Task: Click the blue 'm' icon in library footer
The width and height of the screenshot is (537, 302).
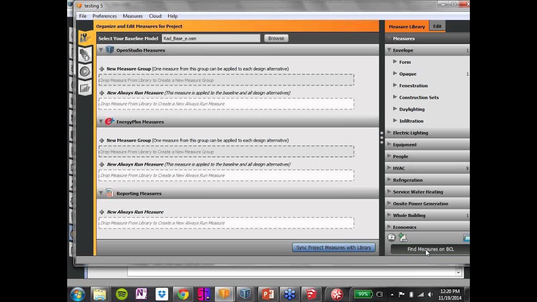Action: coord(467,238)
